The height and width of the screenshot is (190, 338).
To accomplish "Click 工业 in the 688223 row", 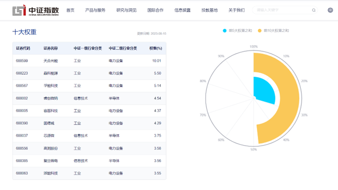I will (77, 73).
